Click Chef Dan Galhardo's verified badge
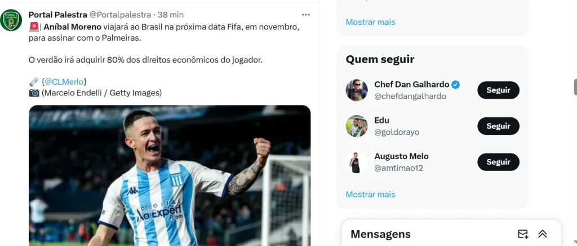 click(x=455, y=85)
